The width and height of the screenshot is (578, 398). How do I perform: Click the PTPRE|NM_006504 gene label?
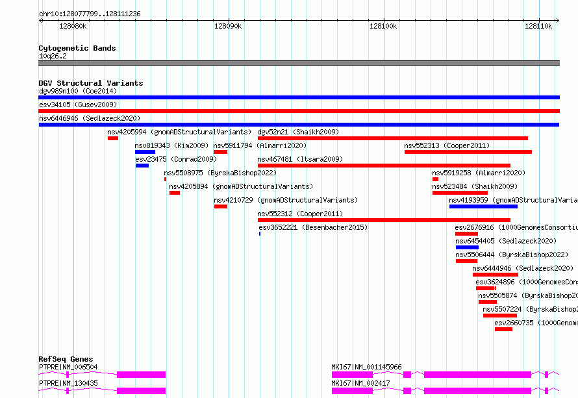[x=68, y=367]
